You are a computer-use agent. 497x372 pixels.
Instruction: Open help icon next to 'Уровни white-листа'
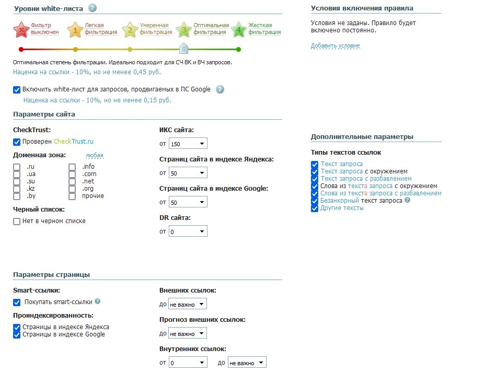93,8
